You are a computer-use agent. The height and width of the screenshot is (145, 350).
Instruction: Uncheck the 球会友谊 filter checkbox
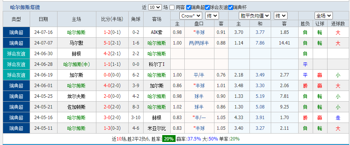(x=207, y=7)
